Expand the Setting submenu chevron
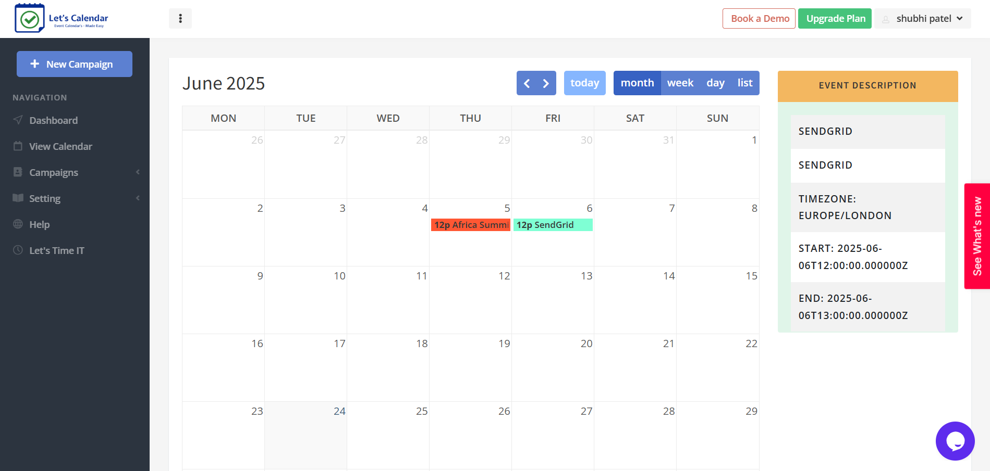 click(138, 198)
